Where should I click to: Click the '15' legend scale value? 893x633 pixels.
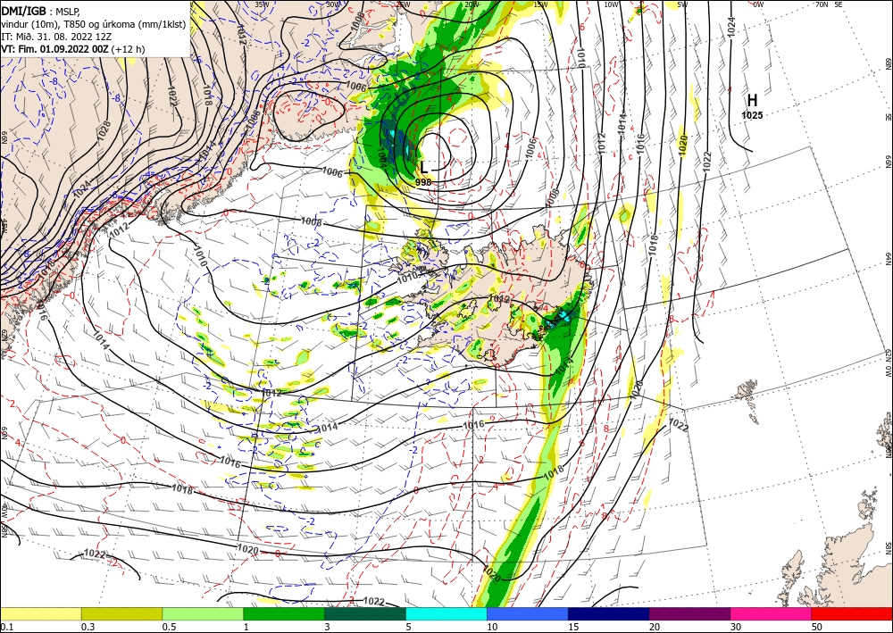[573, 627]
